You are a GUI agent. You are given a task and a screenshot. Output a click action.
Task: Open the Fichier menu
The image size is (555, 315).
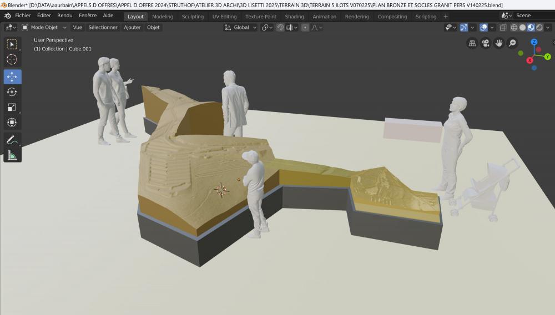click(x=23, y=16)
